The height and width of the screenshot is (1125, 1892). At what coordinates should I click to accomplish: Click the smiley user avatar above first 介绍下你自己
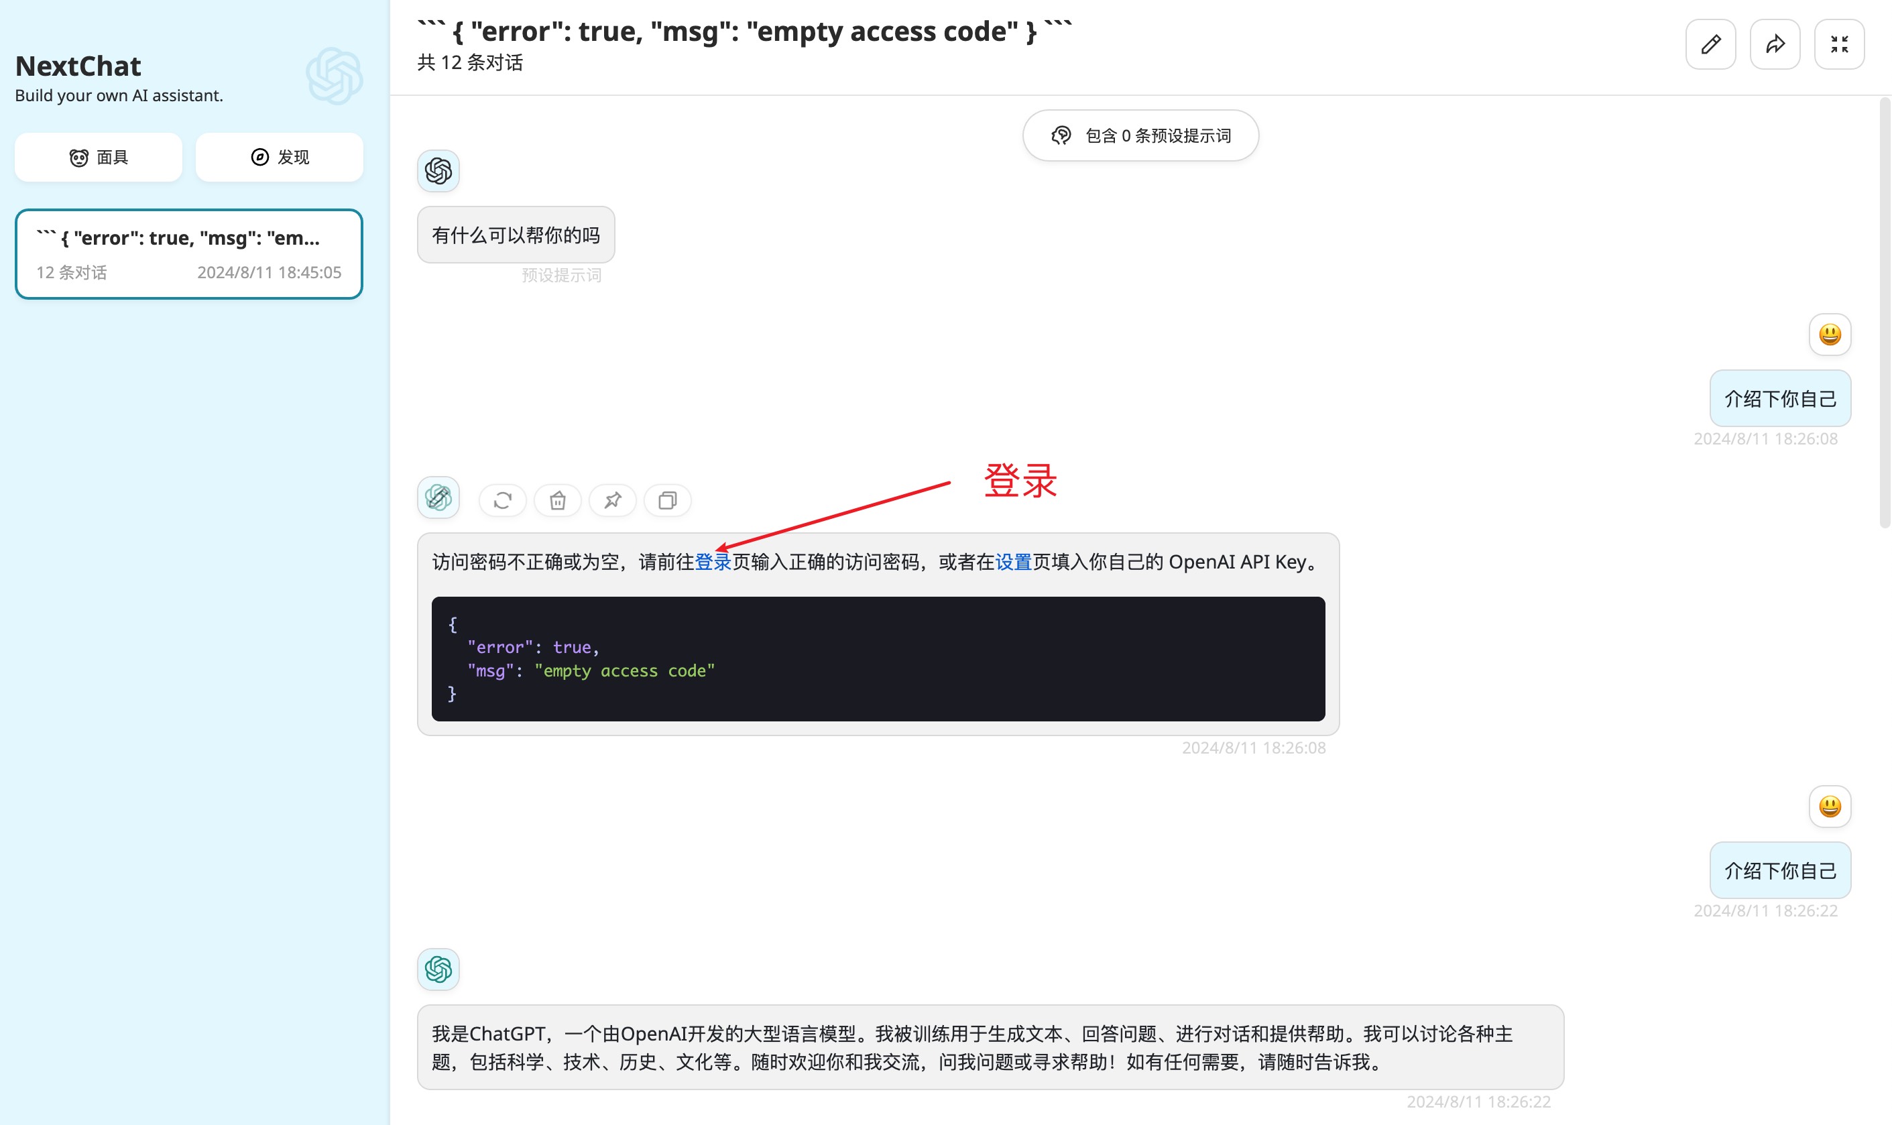pos(1830,335)
